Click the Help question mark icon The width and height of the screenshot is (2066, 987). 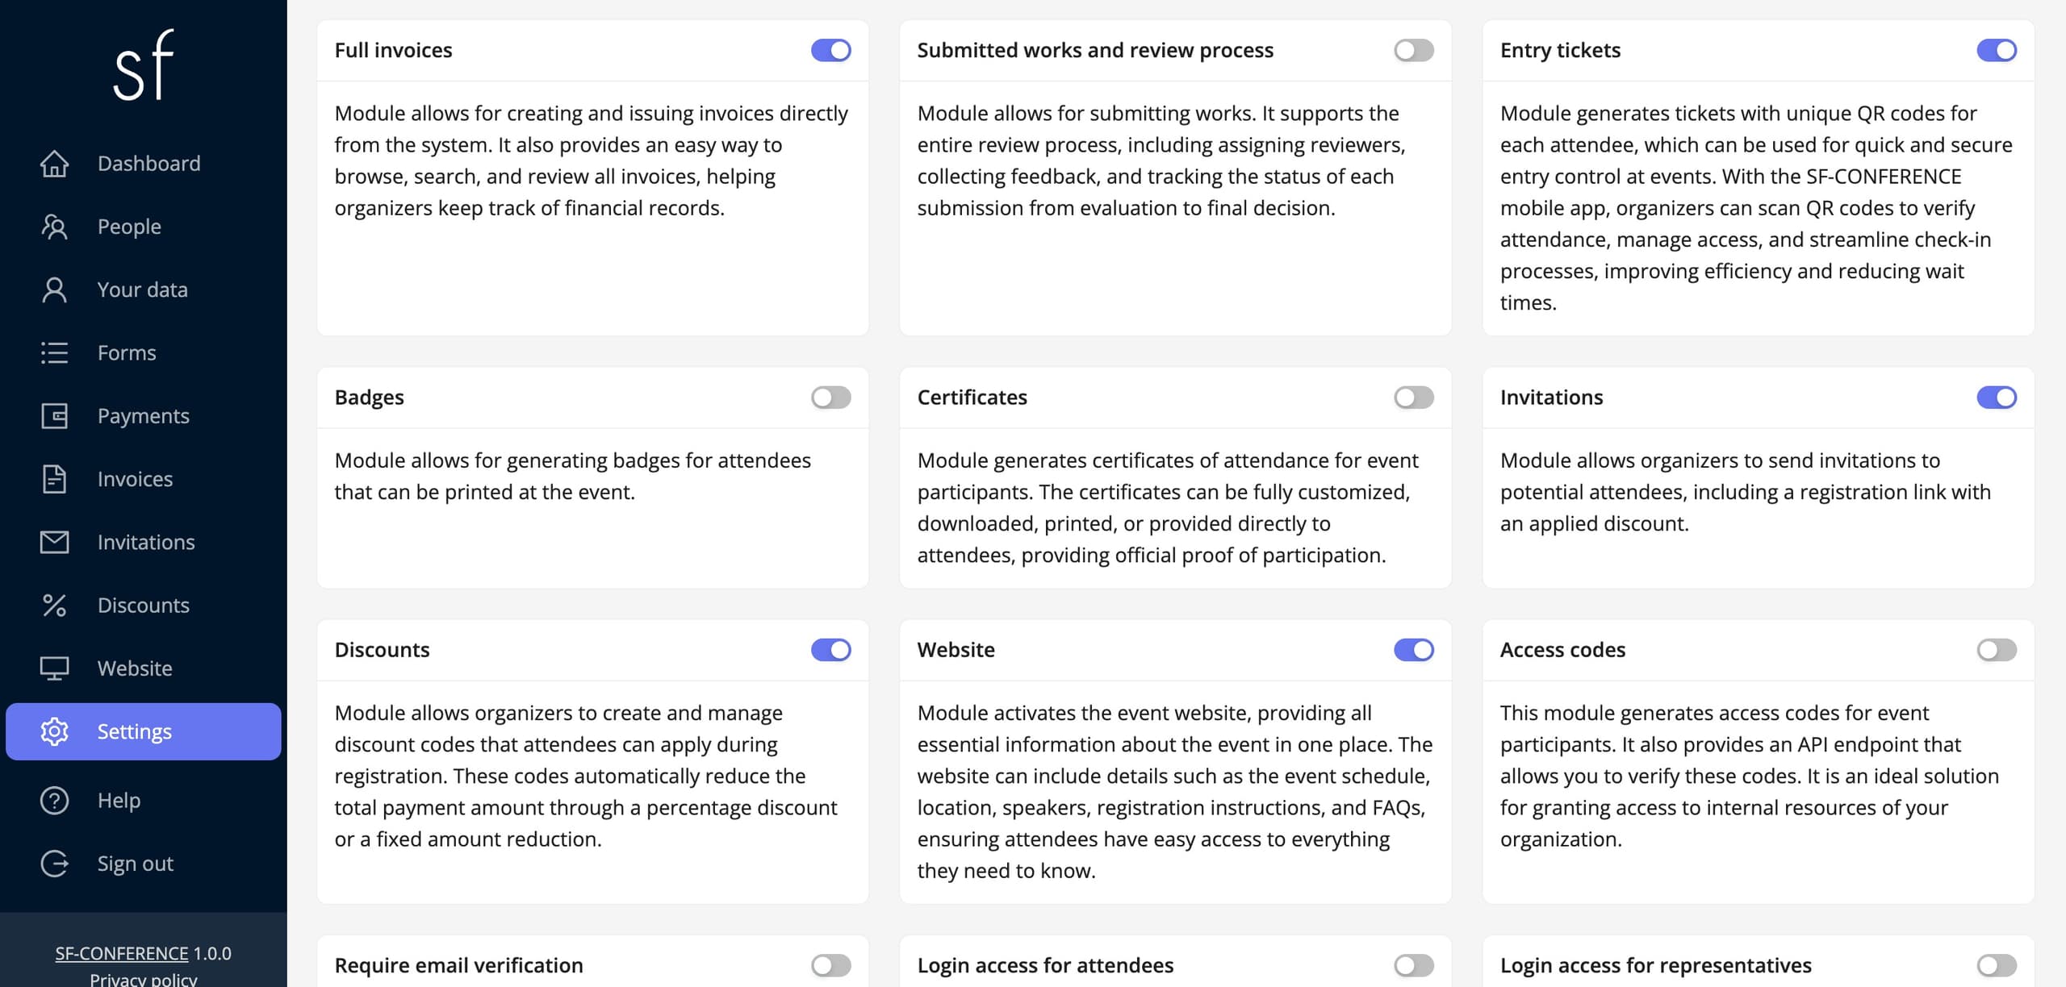[54, 801]
